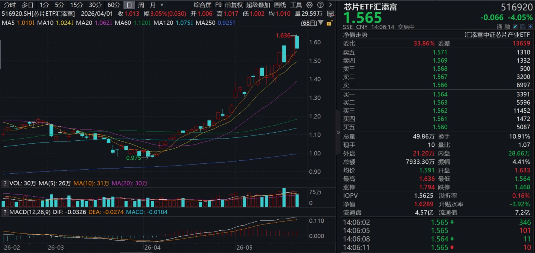The image size is (535, 253).
Task: Select the 1分 period tab
Action: (44, 5)
